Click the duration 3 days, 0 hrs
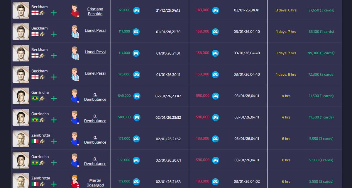 286,10
